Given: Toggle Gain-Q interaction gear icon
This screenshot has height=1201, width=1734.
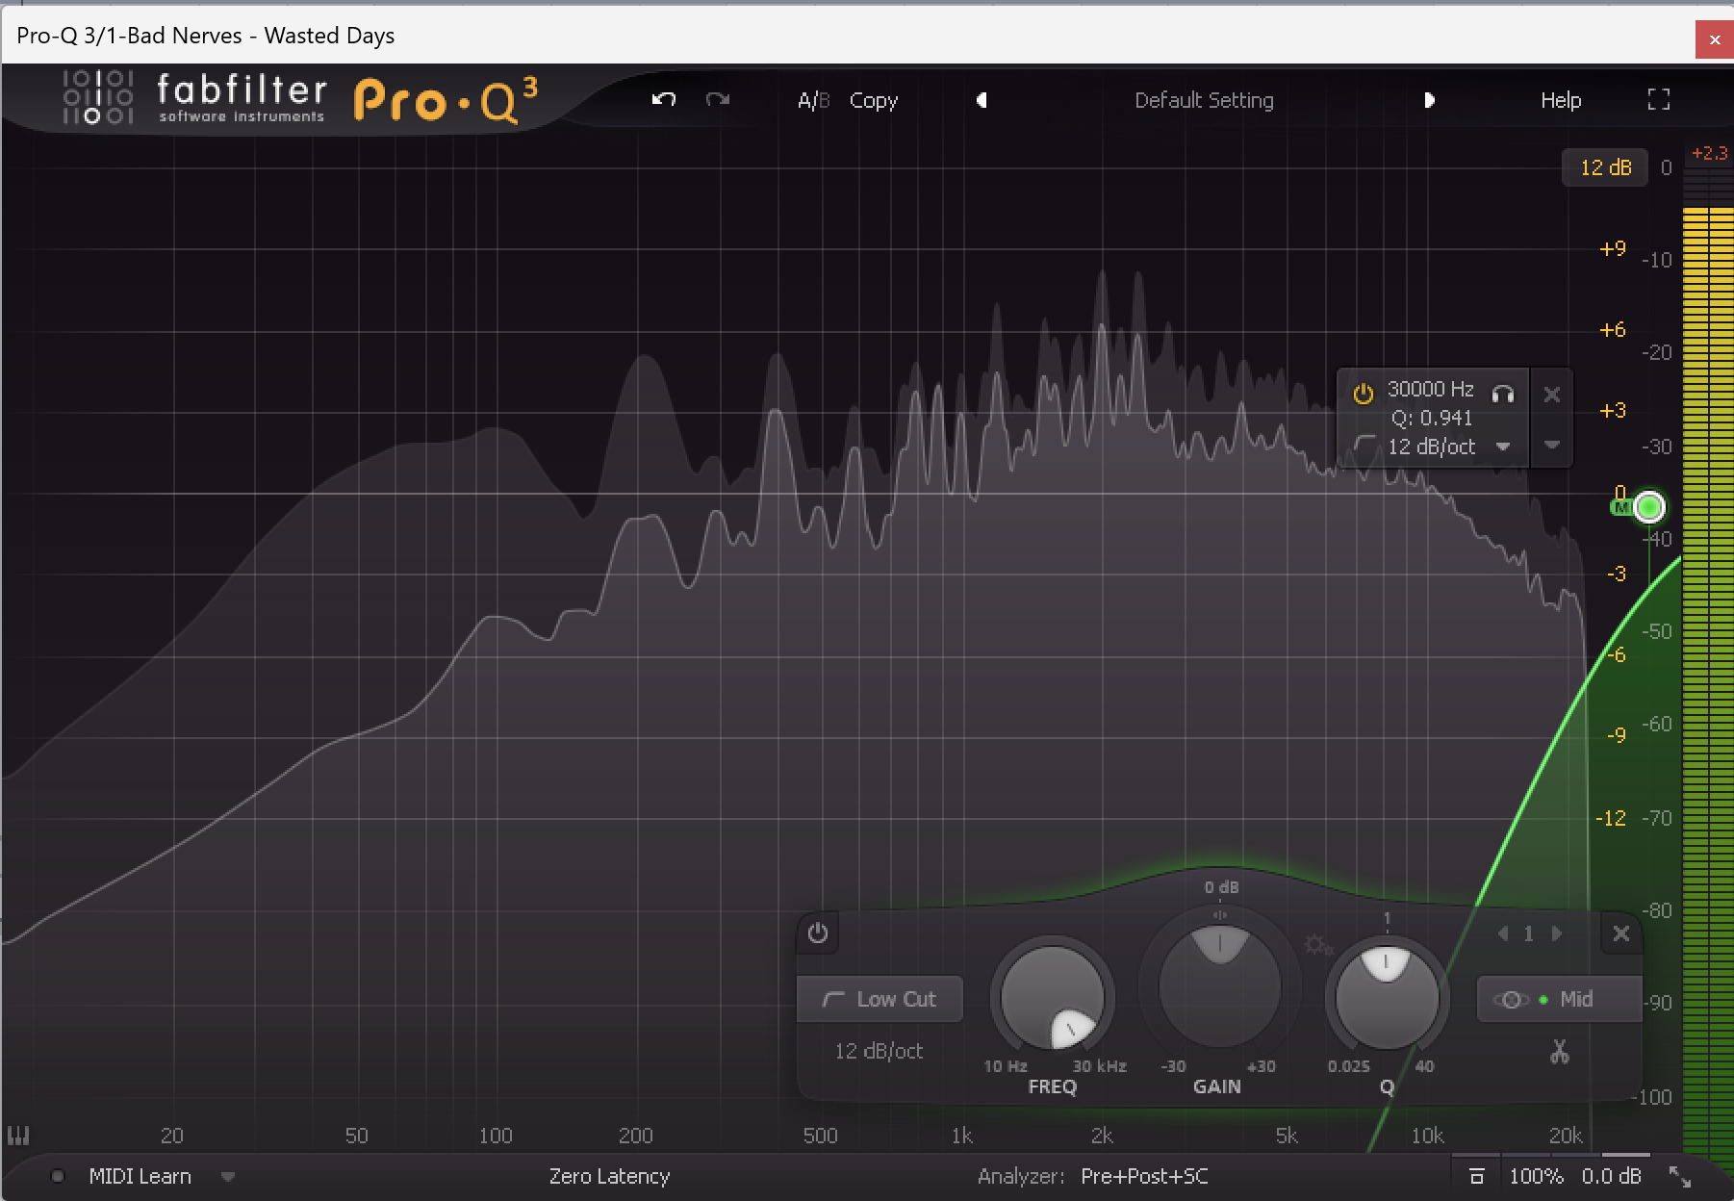Looking at the screenshot, I should (1316, 944).
